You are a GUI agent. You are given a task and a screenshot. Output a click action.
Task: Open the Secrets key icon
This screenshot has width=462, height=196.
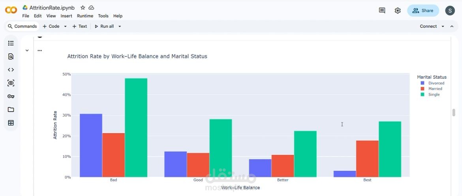point(11,96)
